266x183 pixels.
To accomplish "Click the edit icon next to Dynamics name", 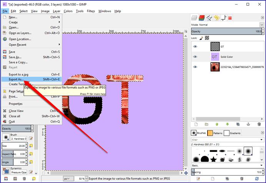I will point(31,172).
